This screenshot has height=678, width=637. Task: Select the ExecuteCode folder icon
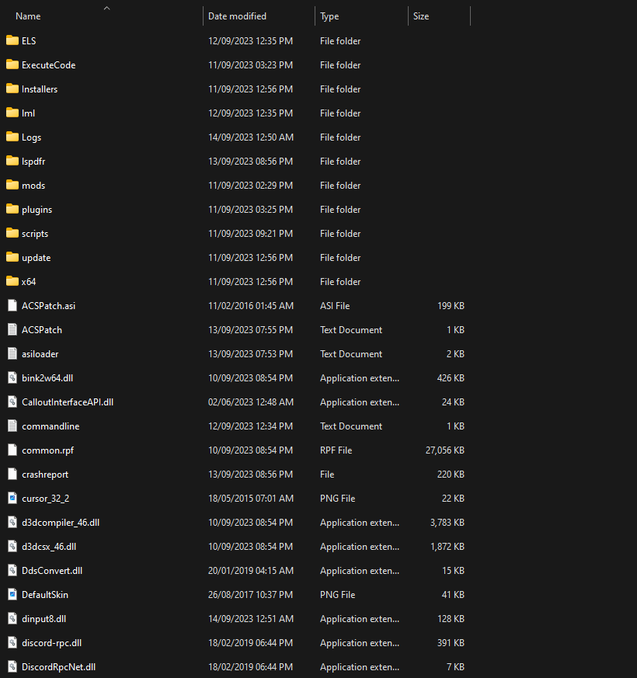[x=12, y=65]
